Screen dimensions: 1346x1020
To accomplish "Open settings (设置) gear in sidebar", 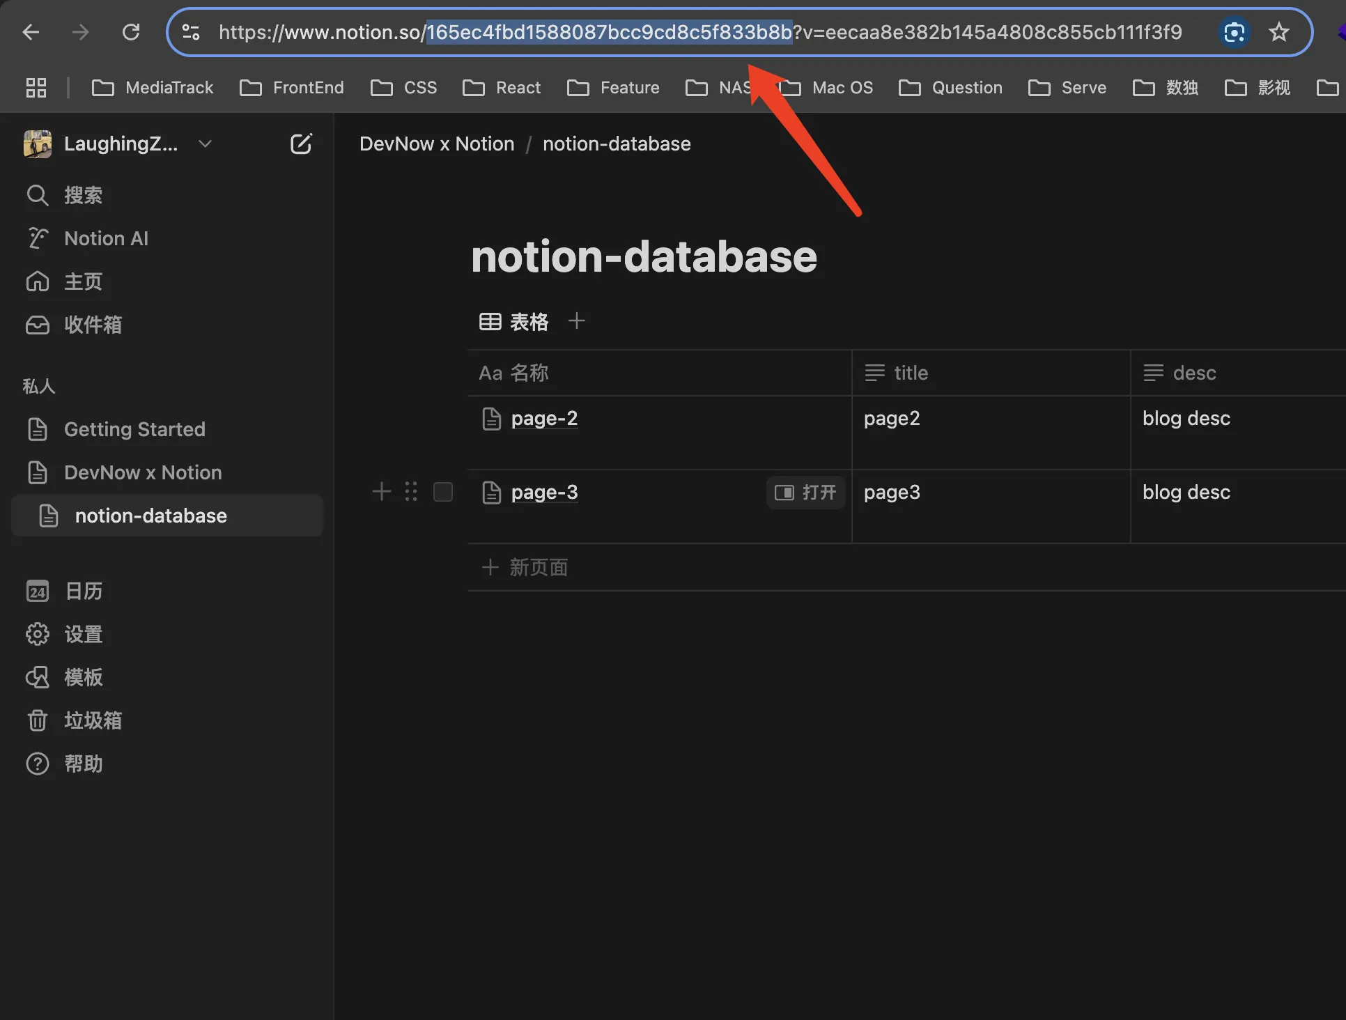I will pyautogui.click(x=38, y=635).
